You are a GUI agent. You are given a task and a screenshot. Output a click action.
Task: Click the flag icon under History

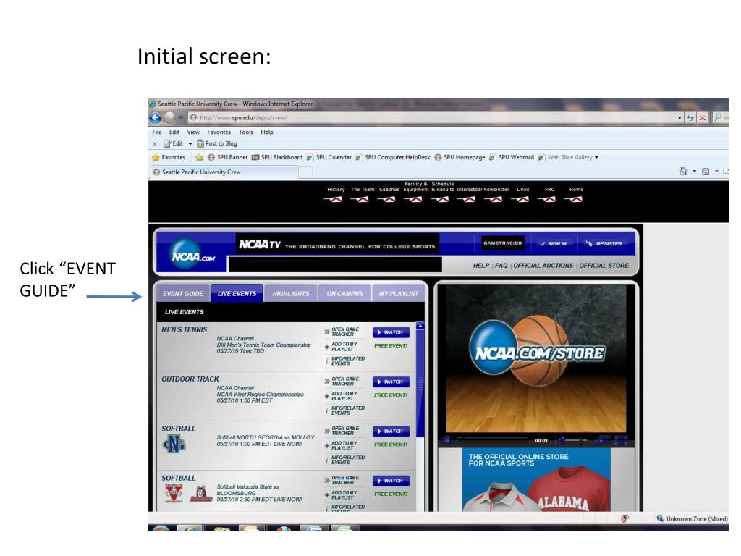[334, 199]
